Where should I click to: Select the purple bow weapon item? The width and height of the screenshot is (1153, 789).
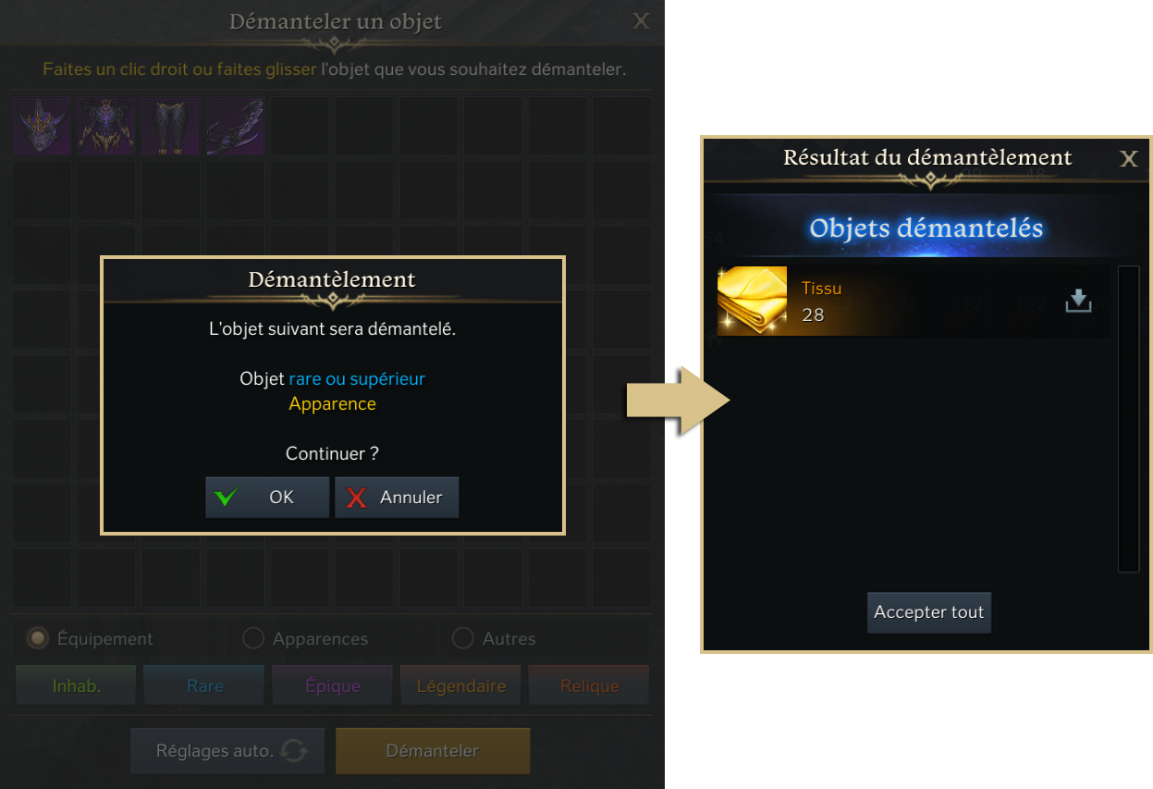pos(236,126)
